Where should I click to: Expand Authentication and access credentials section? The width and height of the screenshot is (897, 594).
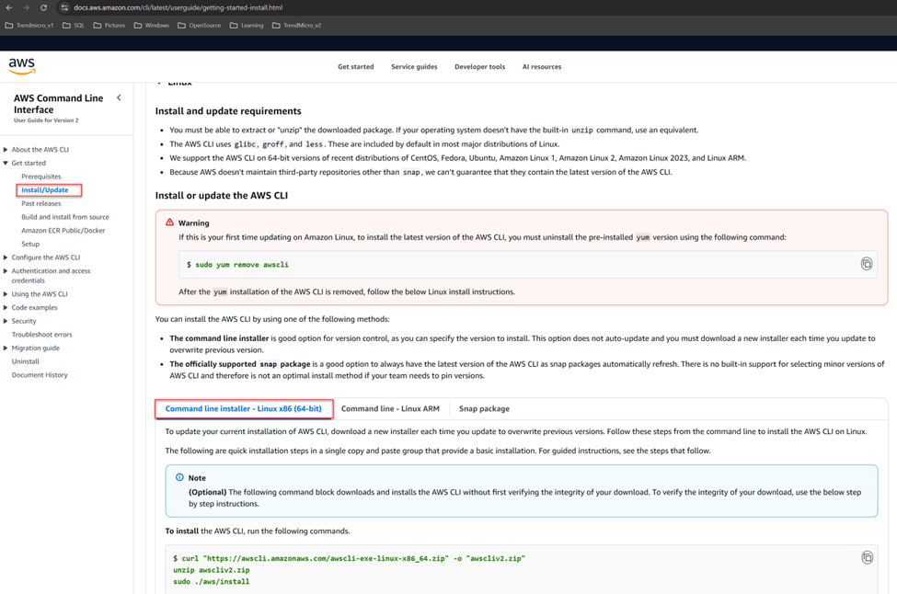(6, 271)
